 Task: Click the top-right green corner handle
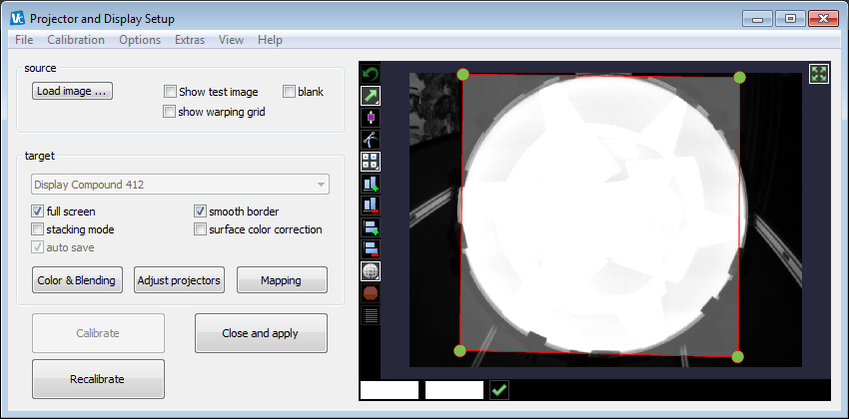[x=739, y=77]
